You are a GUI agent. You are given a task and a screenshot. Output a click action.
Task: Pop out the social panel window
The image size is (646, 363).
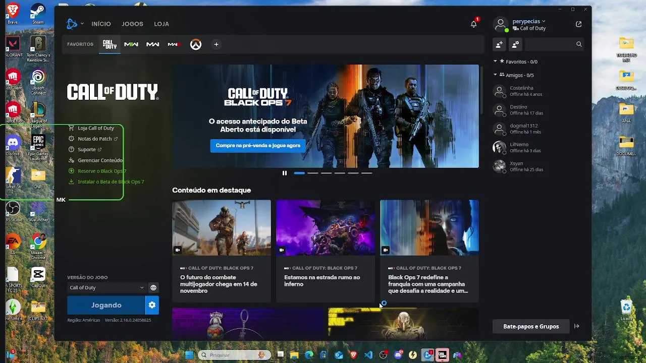(x=578, y=24)
